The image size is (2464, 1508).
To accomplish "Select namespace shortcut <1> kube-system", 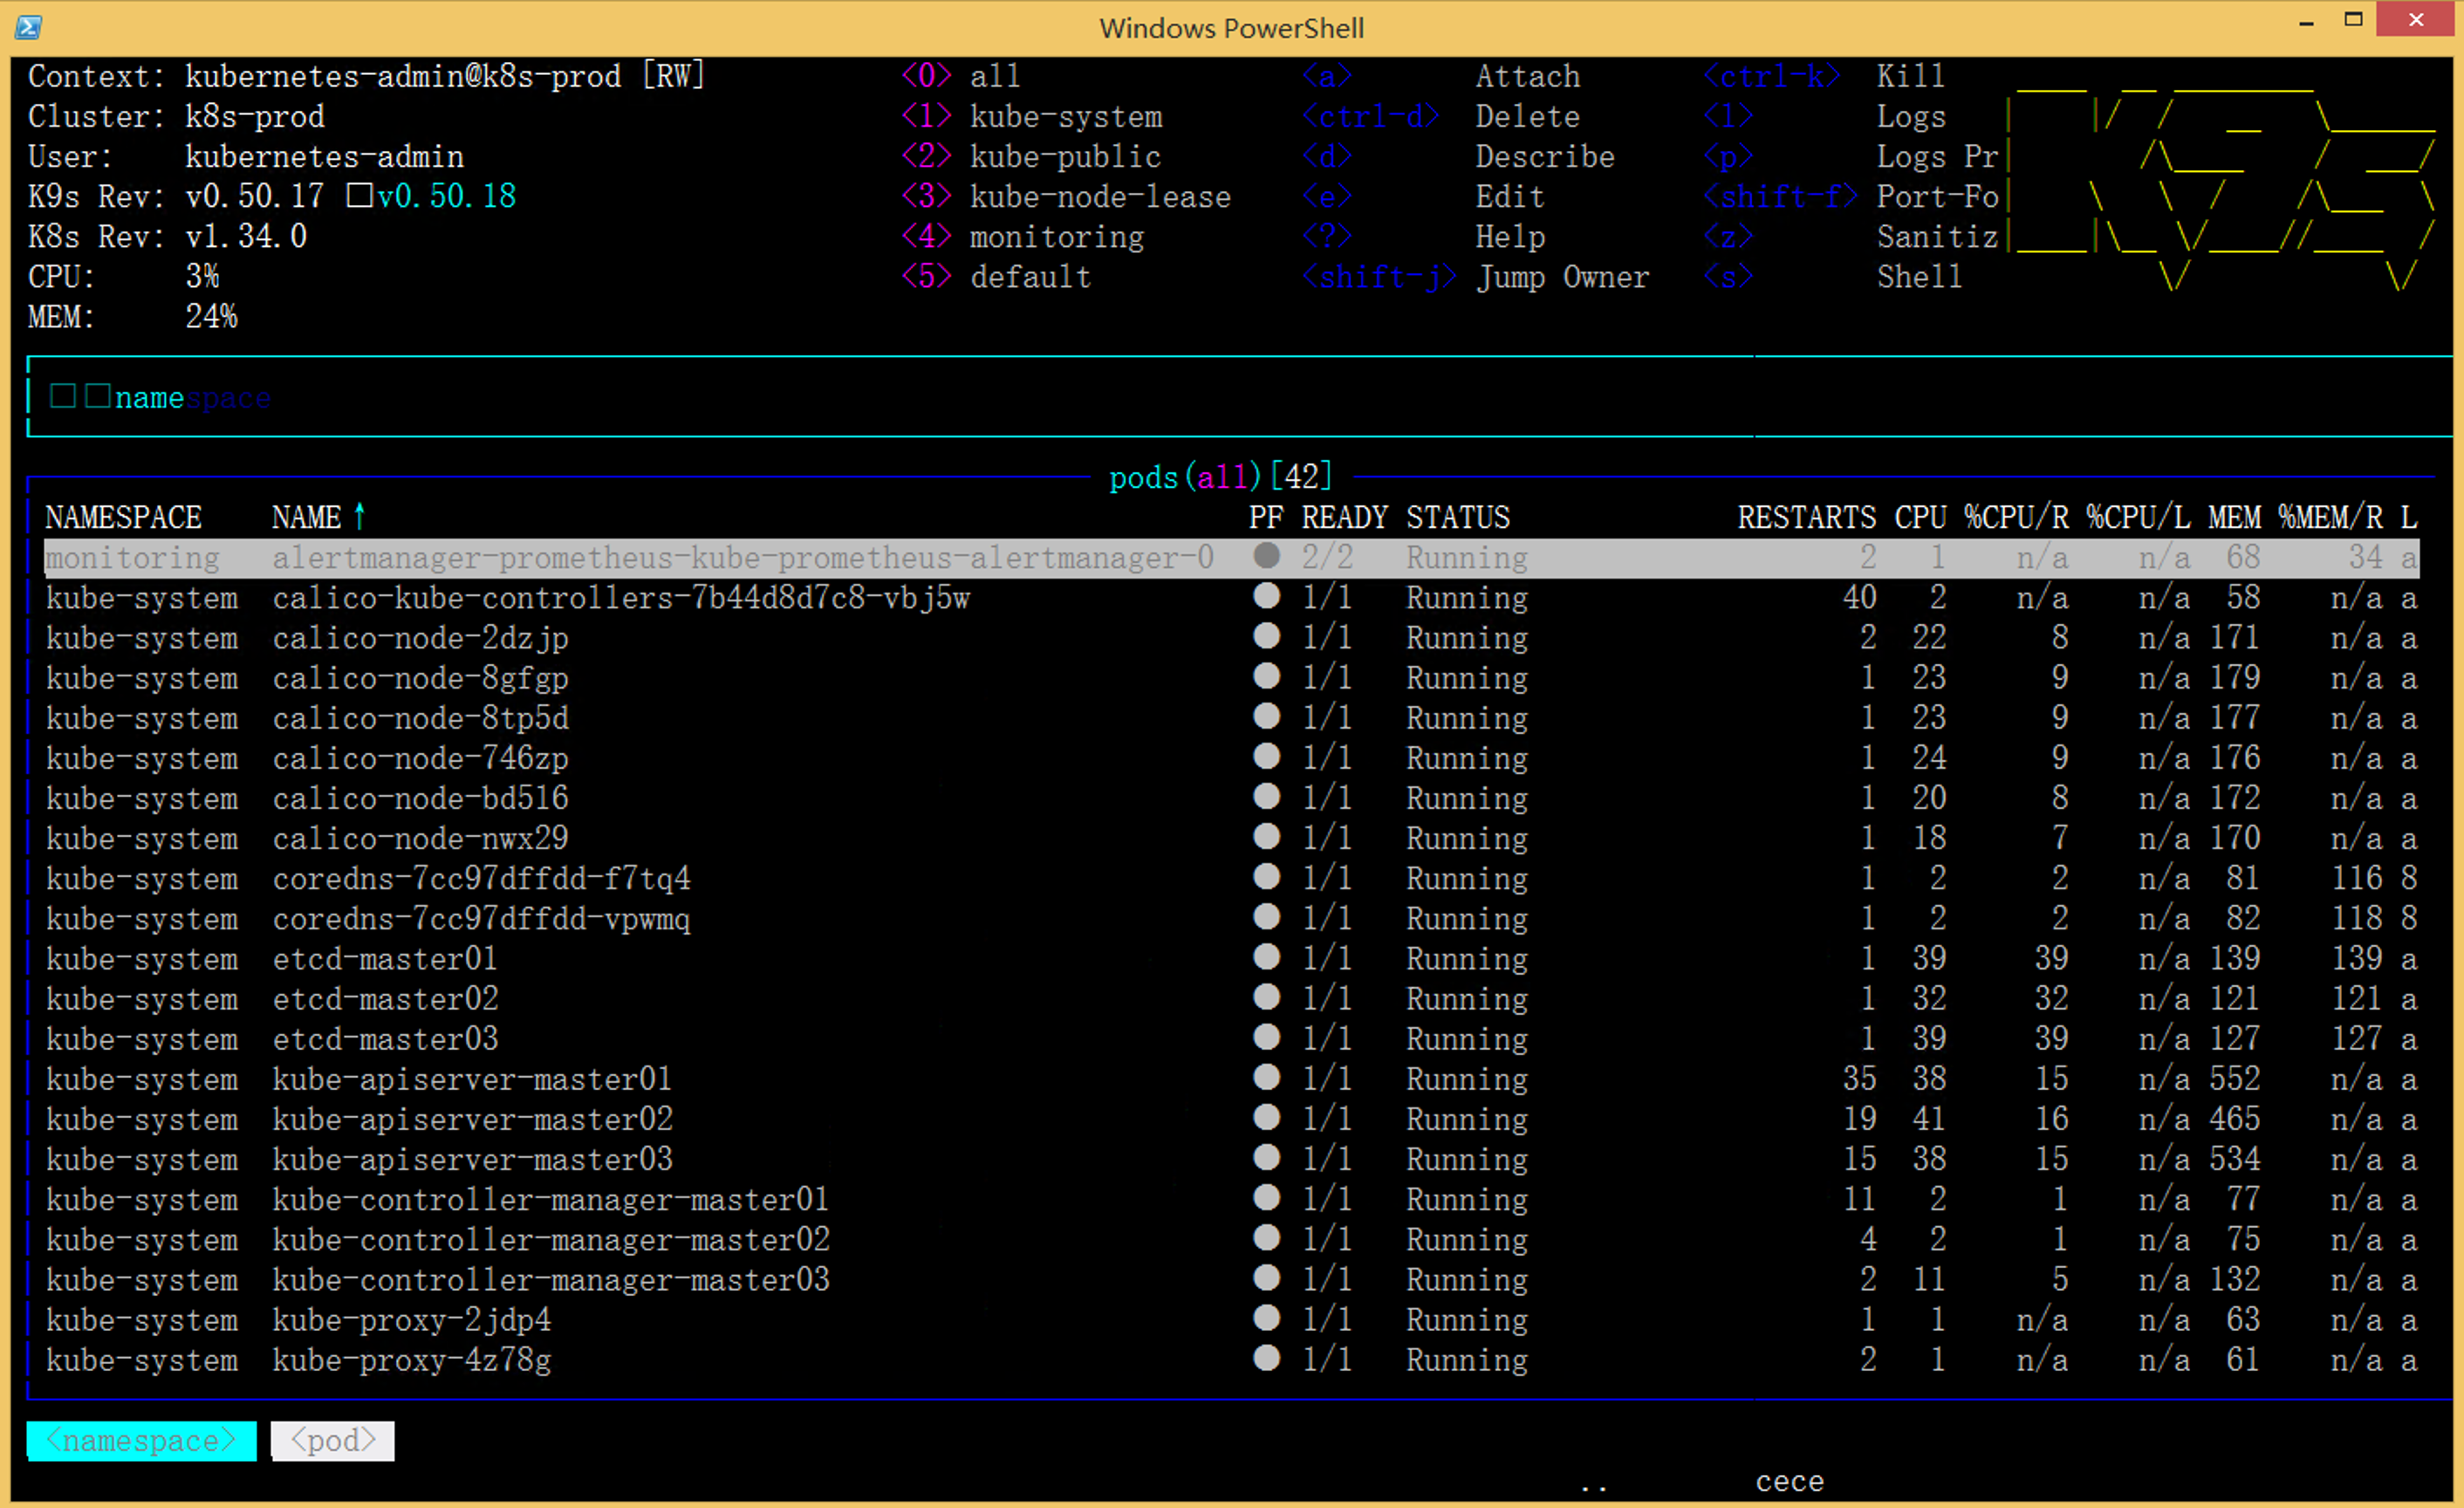I will click(x=1031, y=116).
